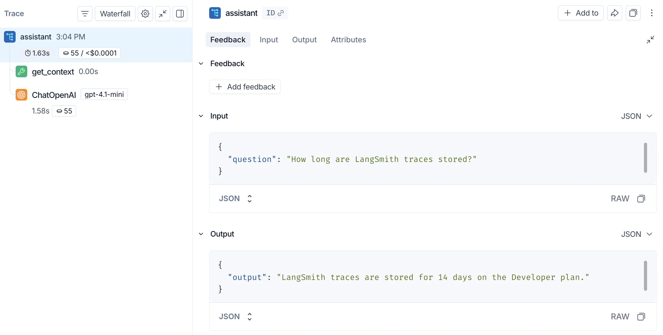663x335 pixels.
Task: Collapse the trace tree with the arrows icon
Action: click(x=163, y=13)
